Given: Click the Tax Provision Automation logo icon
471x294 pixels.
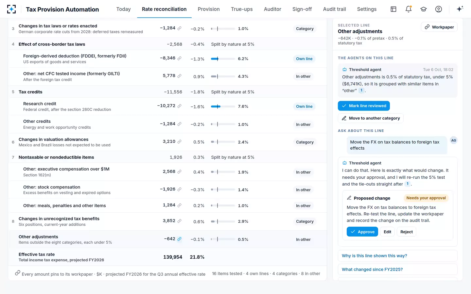Looking at the screenshot, I should pos(11,9).
